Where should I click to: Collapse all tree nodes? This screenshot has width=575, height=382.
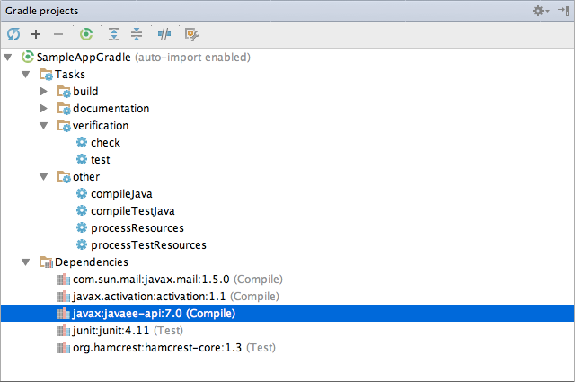click(137, 34)
